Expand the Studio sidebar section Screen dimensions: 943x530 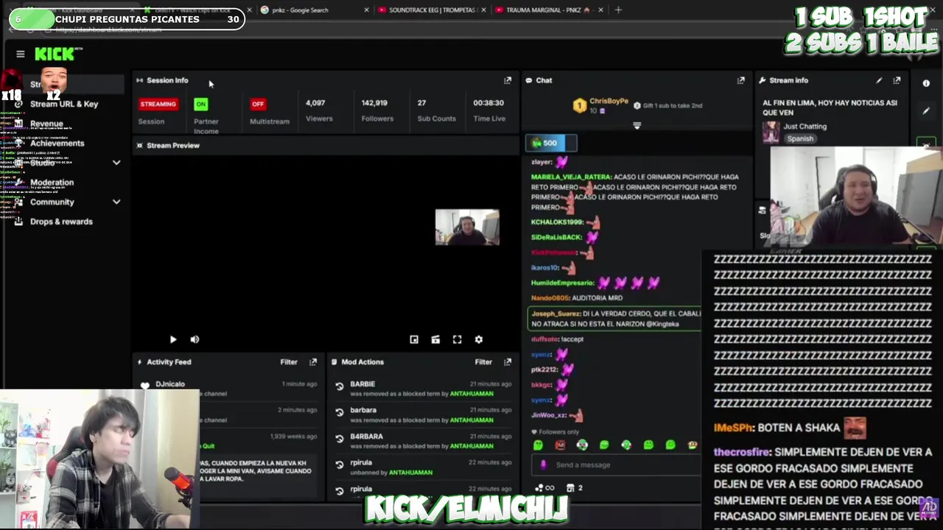[116, 163]
